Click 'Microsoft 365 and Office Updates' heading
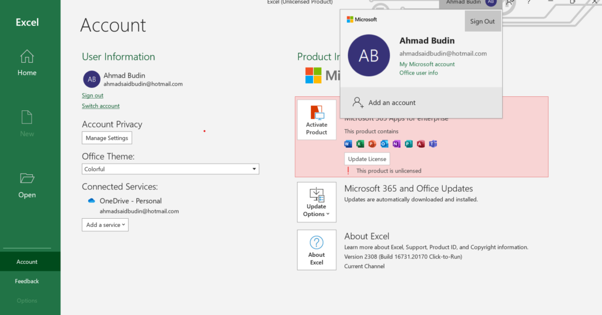This screenshot has height=315, width=602. pyautogui.click(x=409, y=188)
